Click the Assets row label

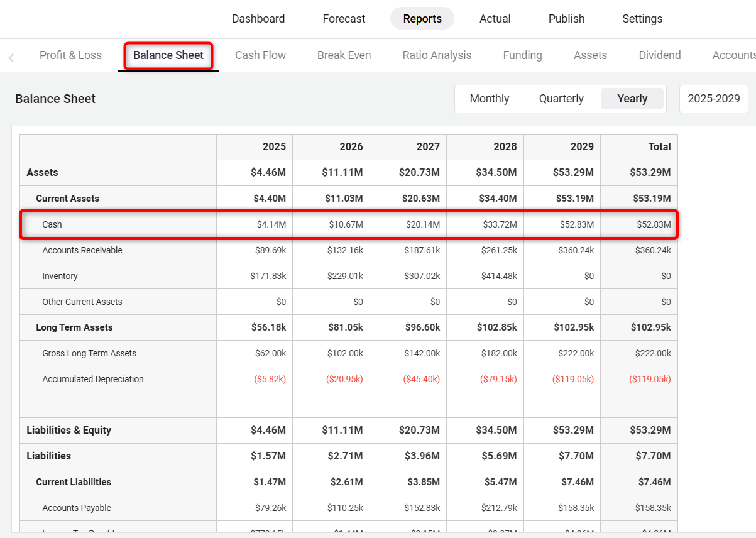click(x=42, y=172)
